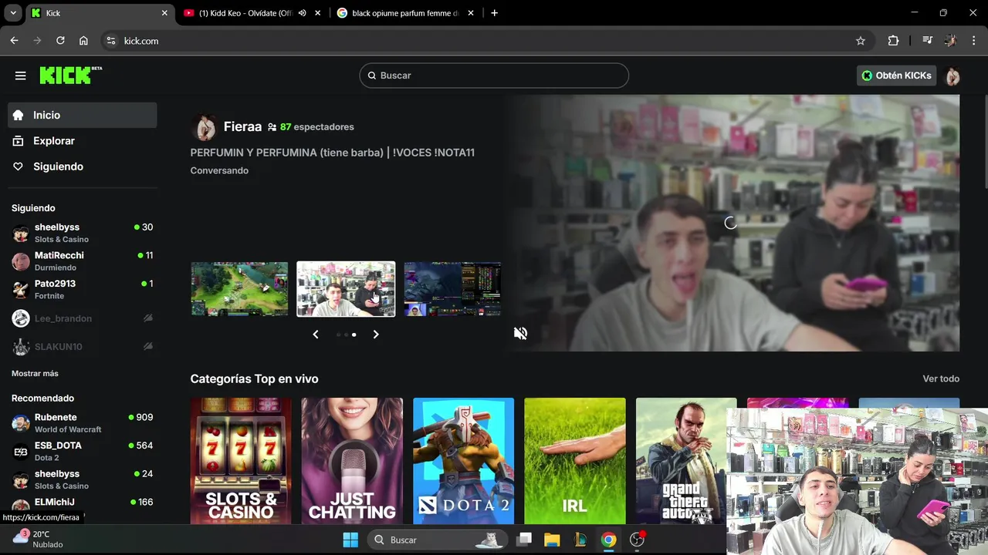Open the hamburger sidebar menu

(x=21, y=76)
